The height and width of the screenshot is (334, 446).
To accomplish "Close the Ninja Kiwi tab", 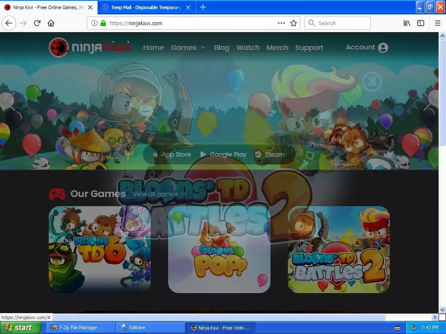I will coord(90,7).
